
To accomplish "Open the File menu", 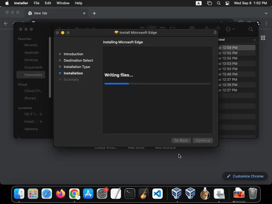I will (36, 3).
